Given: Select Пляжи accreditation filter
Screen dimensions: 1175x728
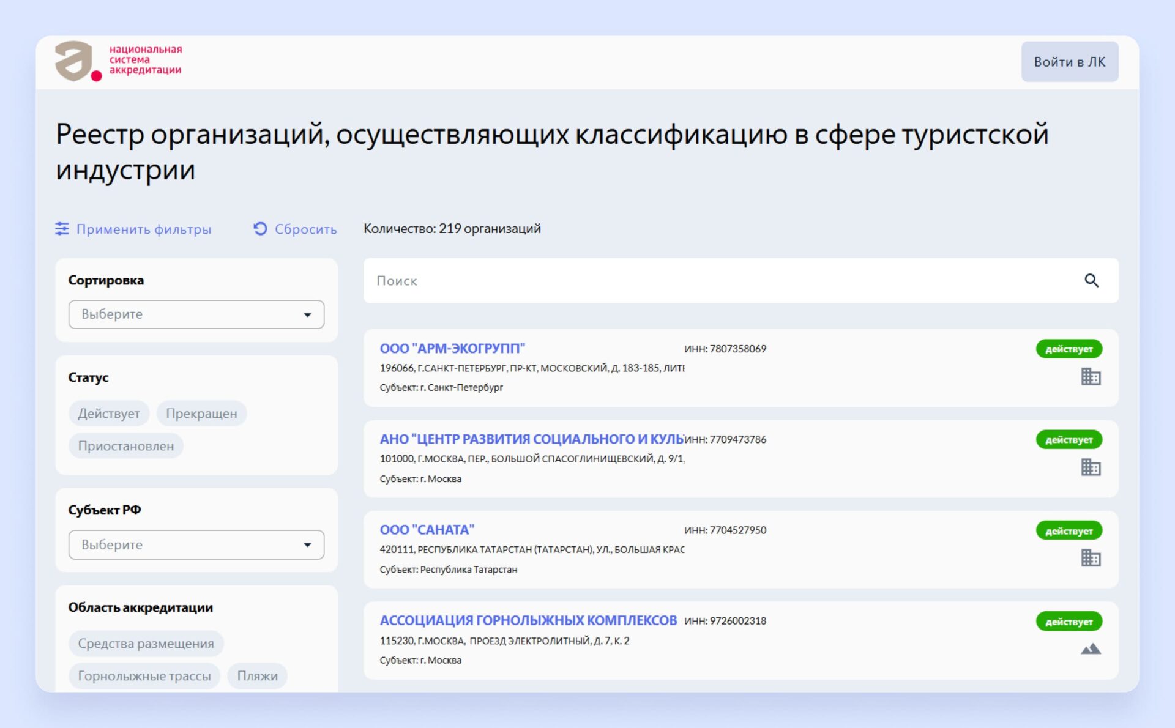Looking at the screenshot, I should (257, 676).
